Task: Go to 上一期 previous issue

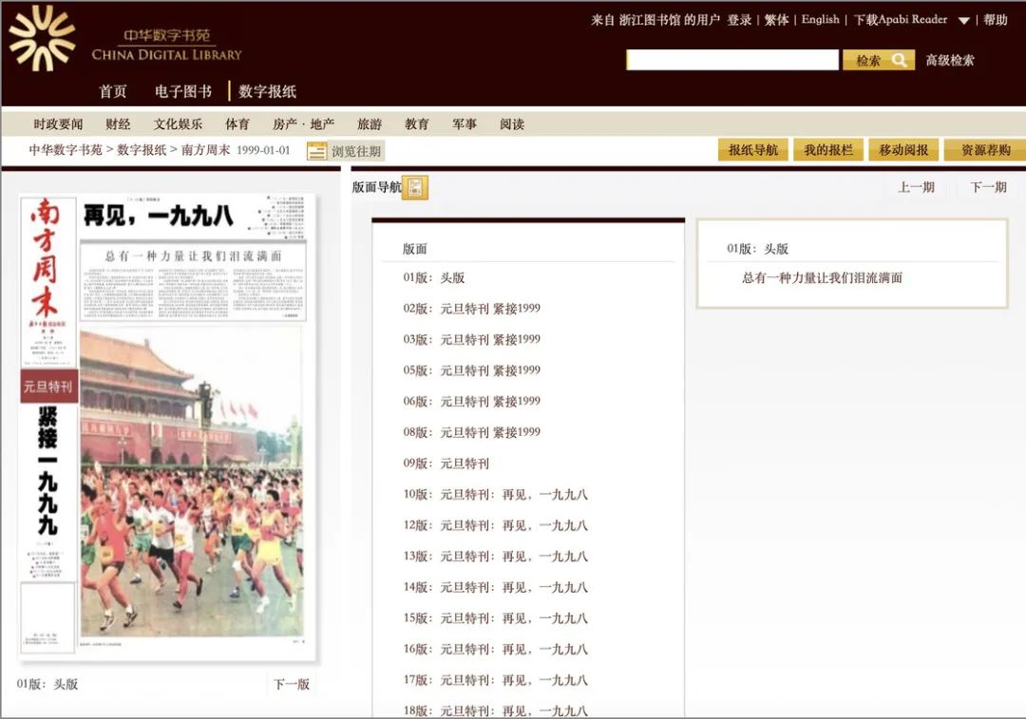Action: pyautogui.click(x=916, y=187)
